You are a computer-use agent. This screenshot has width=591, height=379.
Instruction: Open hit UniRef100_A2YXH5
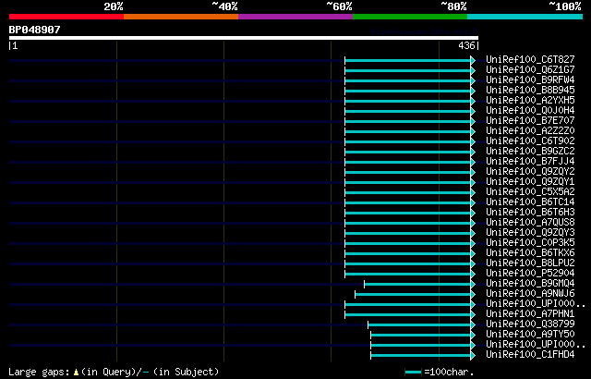click(530, 100)
